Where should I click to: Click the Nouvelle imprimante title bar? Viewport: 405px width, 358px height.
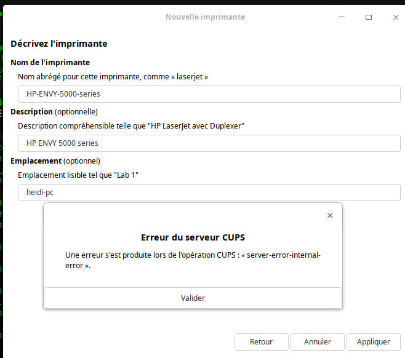tap(205, 17)
